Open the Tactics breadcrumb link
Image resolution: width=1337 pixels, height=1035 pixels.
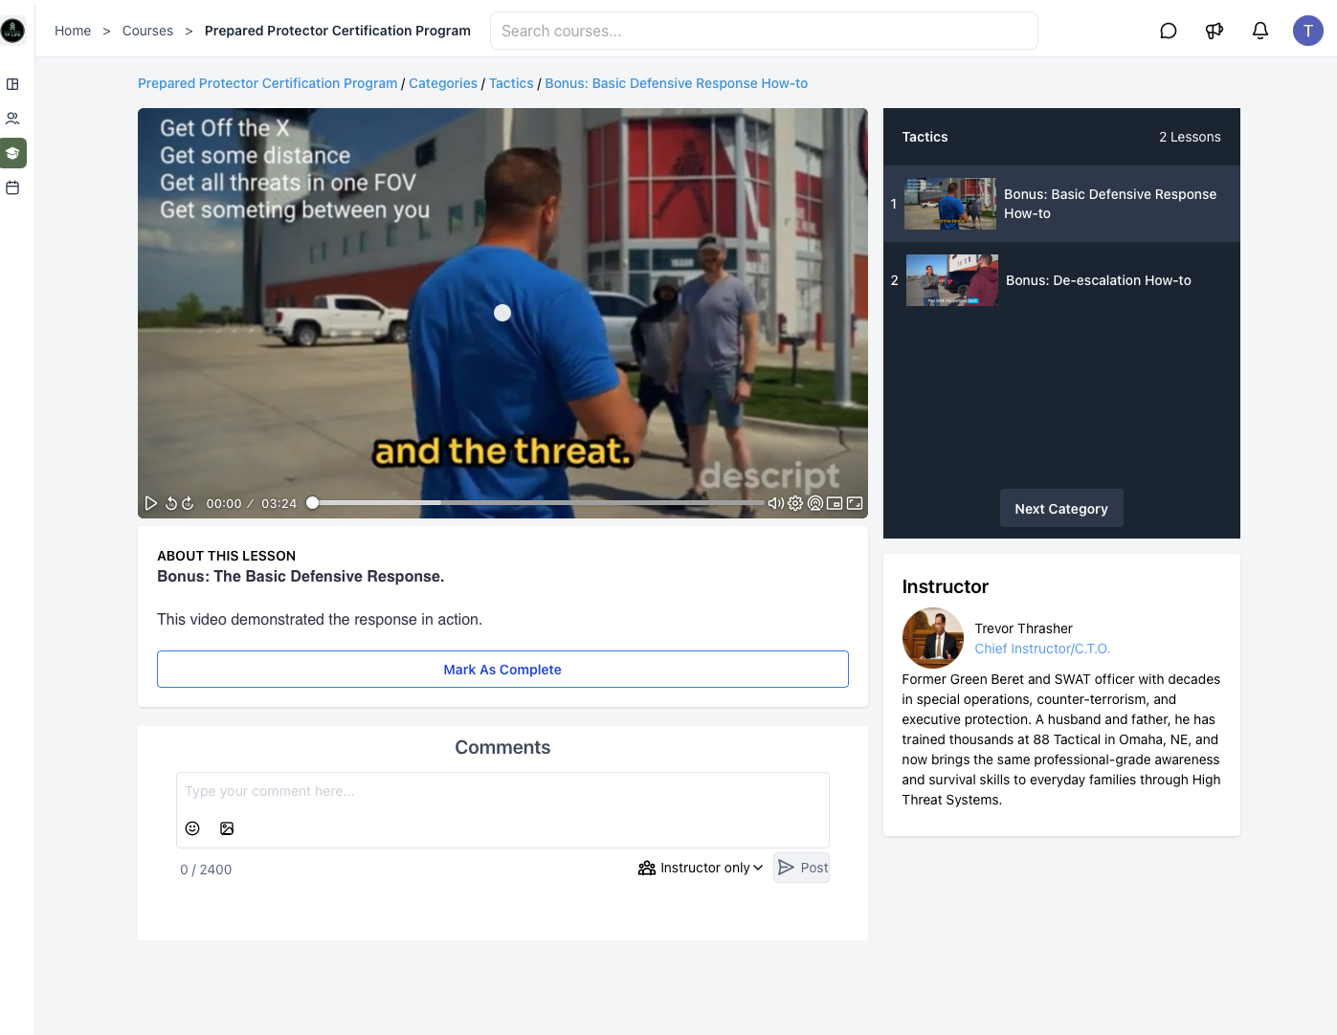[511, 83]
